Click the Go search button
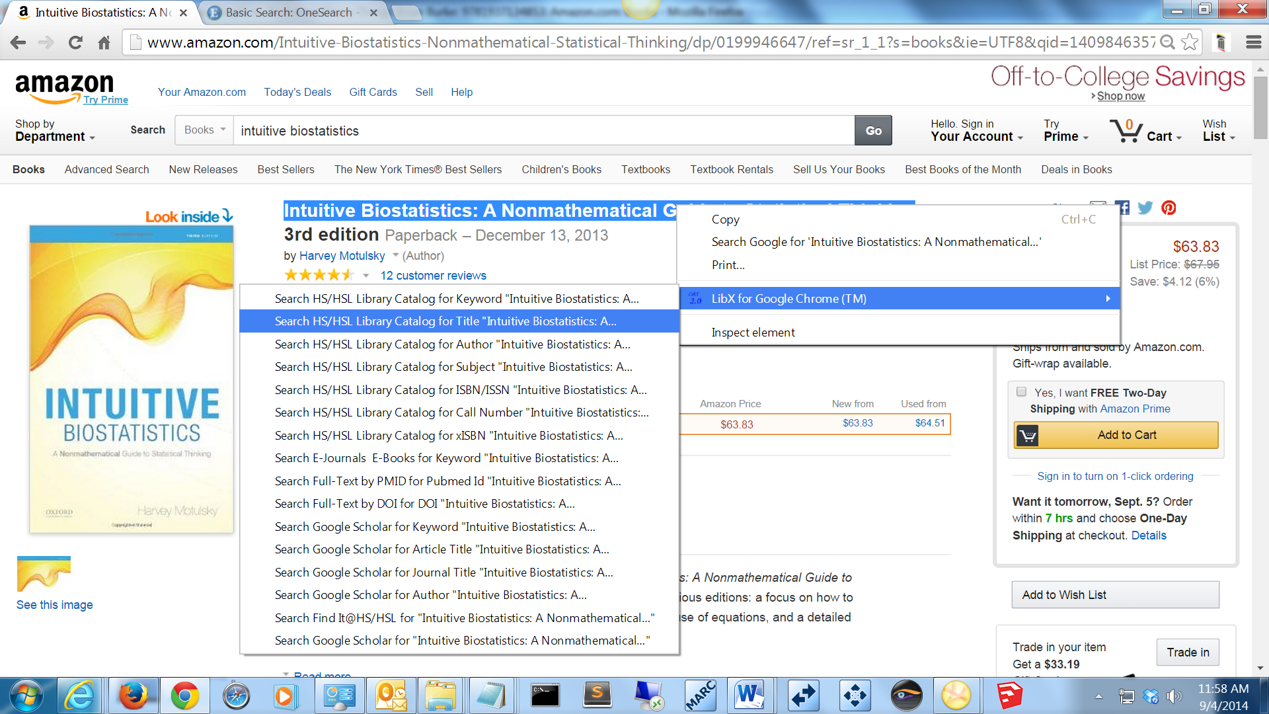The height and width of the screenshot is (714, 1269). point(873,130)
